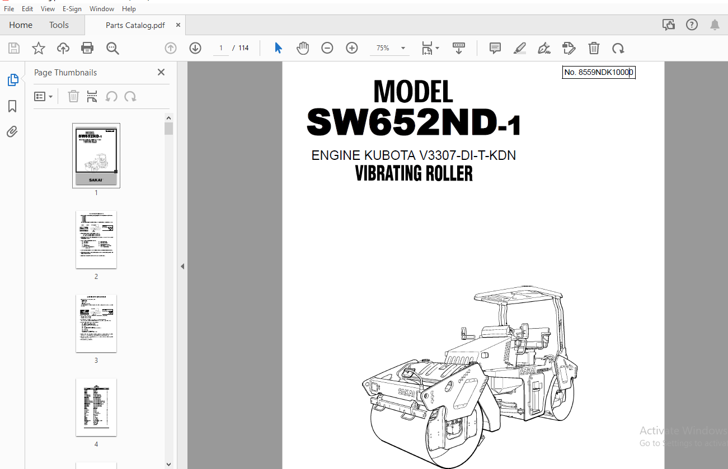Screen dimensions: 728x469
Task: Close the Page Thumbnails panel
Action: click(x=161, y=72)
